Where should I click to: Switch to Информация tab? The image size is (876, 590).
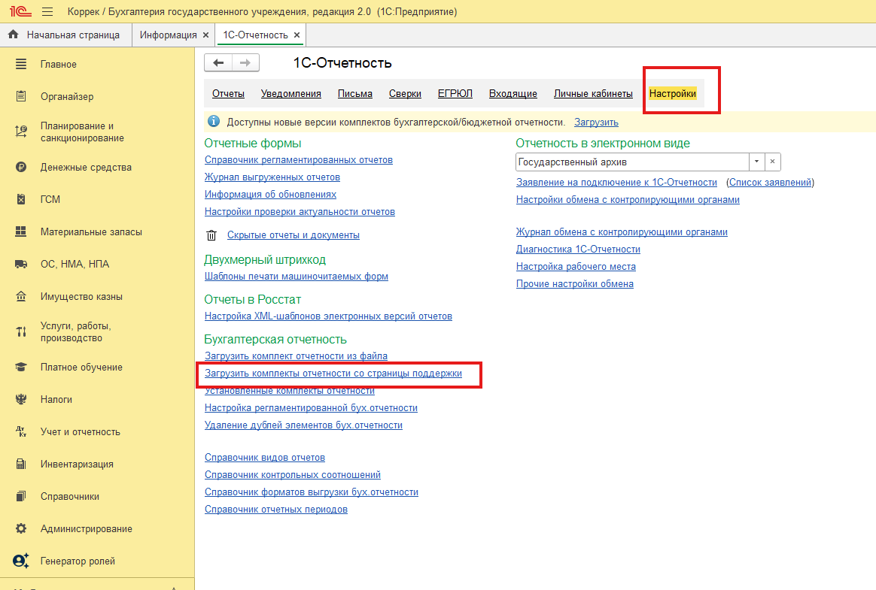(x=168, y=35)
